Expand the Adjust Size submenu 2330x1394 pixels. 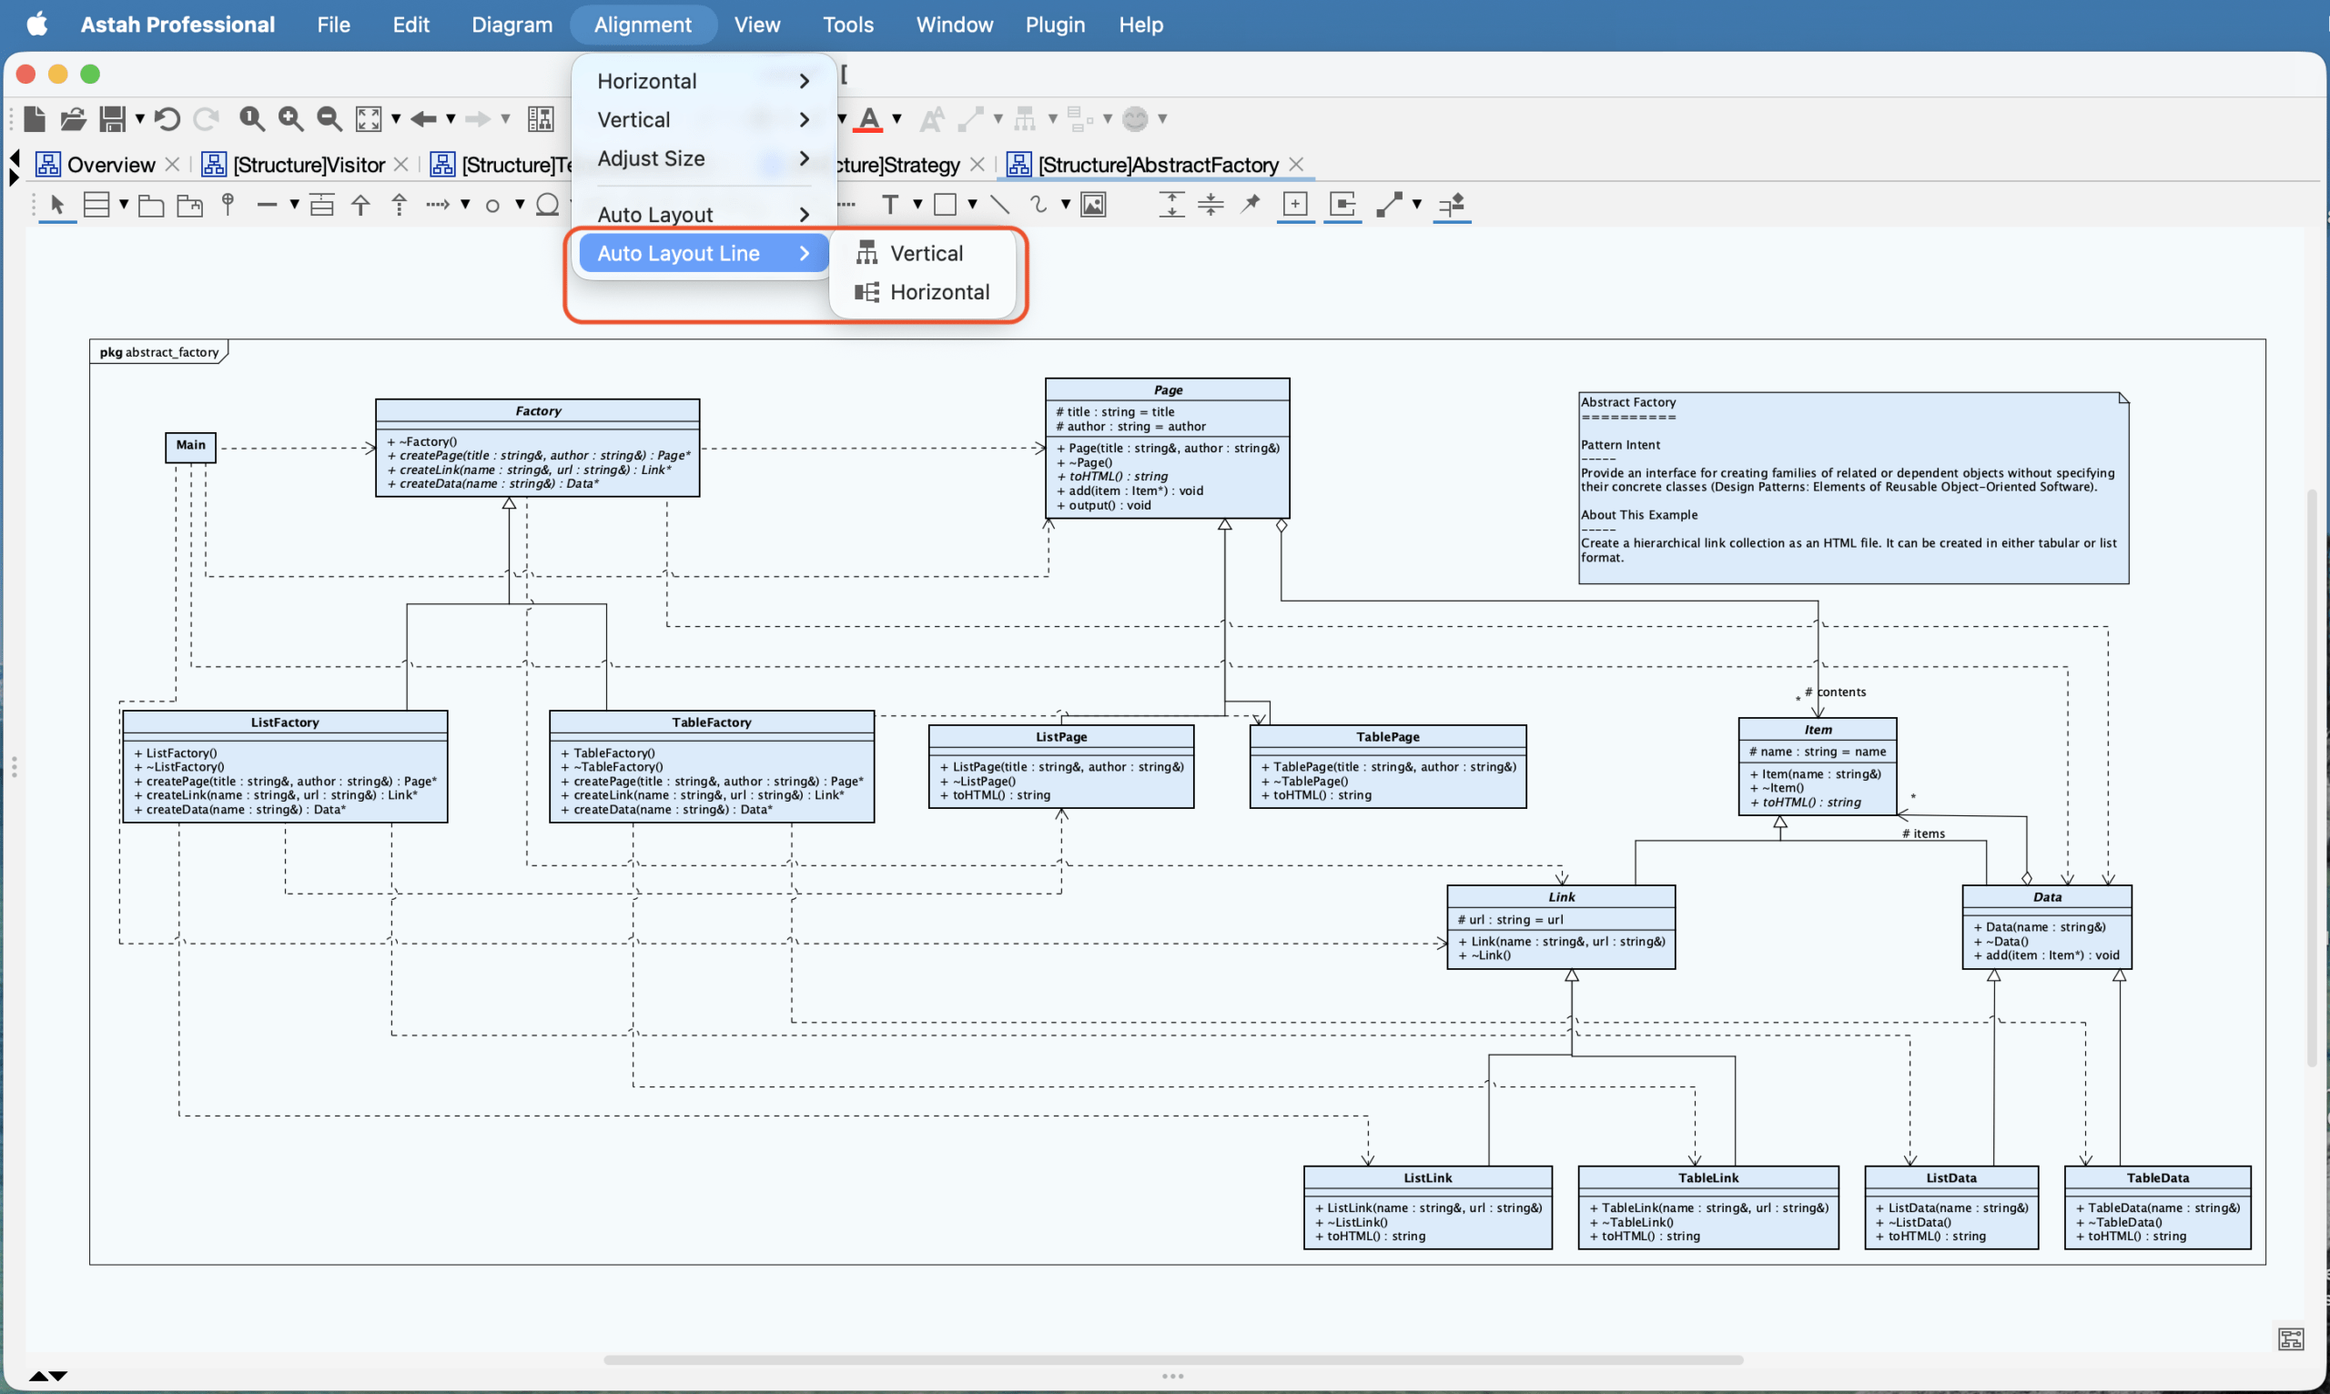tap(704, 158)
